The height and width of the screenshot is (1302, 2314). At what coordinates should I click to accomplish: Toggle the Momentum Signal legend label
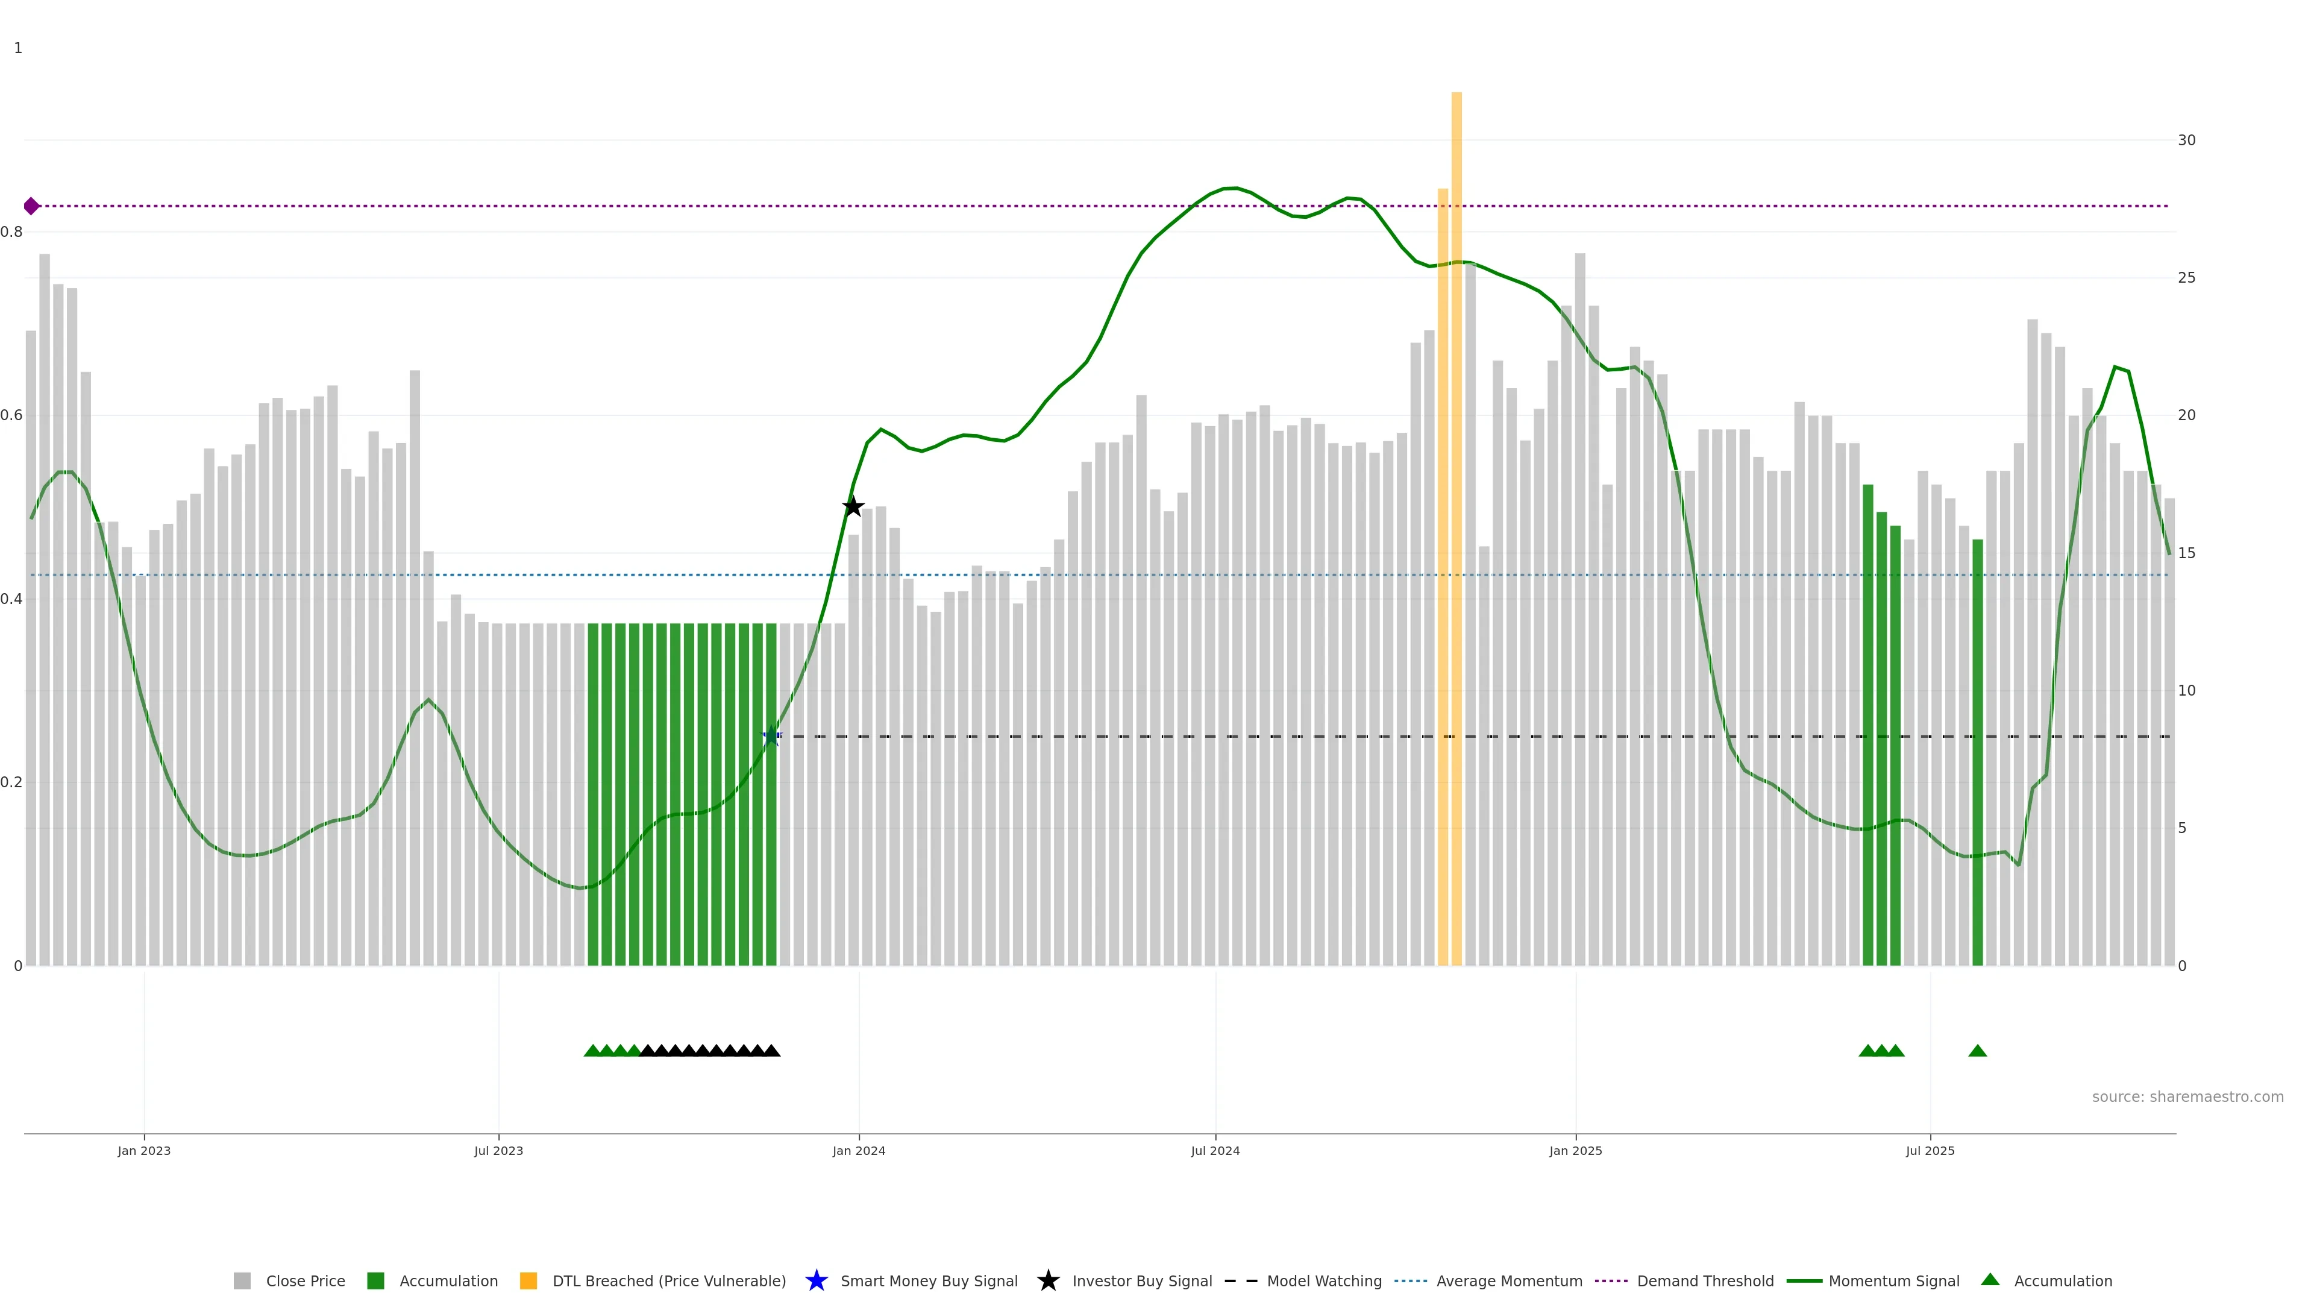(x=1893, y=1282)
